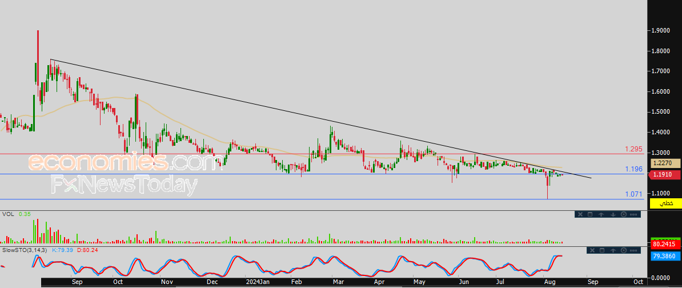Open SlowSTO indicator settings gear
The width and height of the screenshot is (682, 288).
click(x=624, y=250)
